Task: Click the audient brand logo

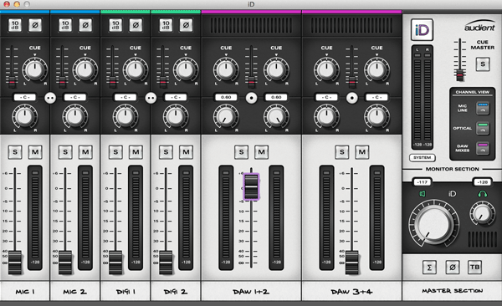Action: tap(479, 26)
